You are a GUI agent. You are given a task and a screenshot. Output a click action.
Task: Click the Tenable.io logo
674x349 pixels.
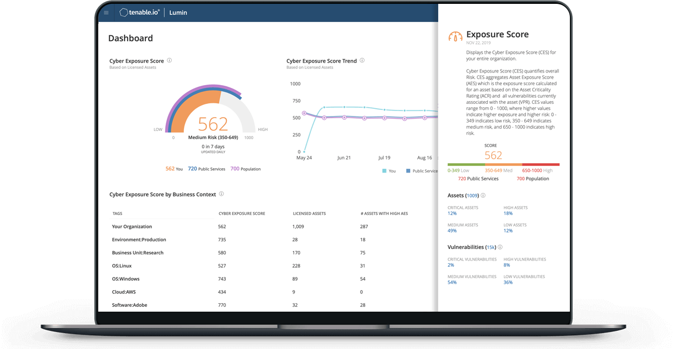pos(140,13)
